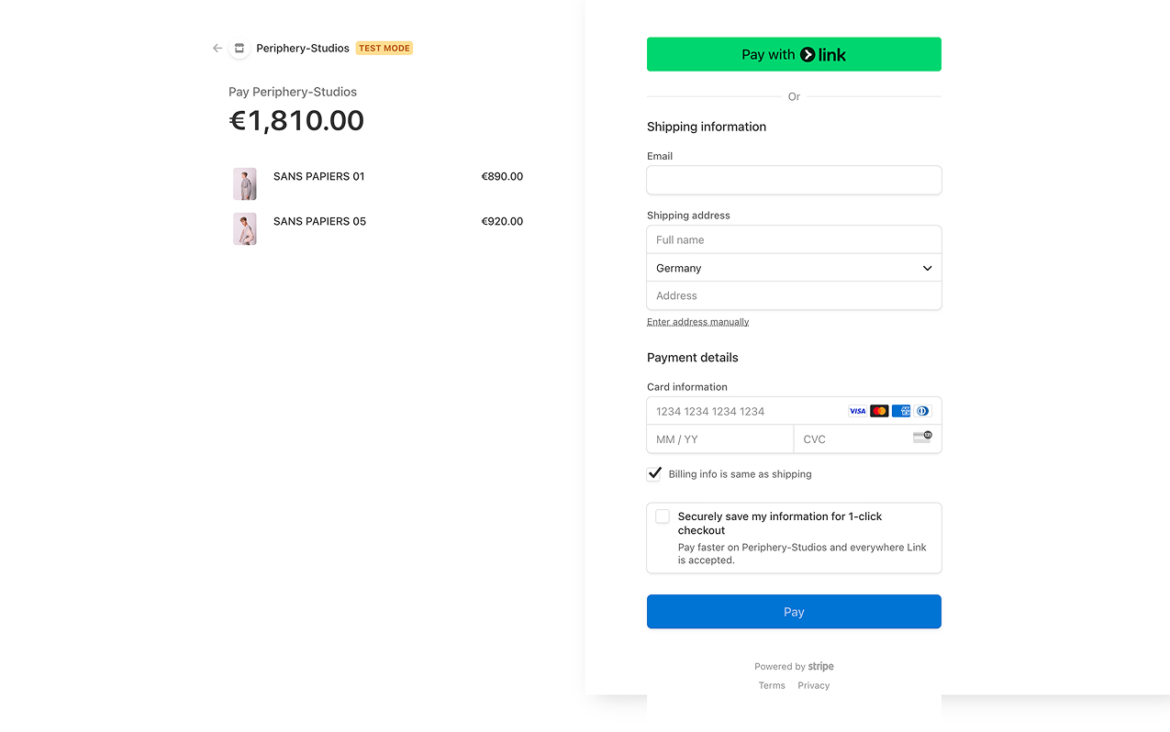Click the blue Pay button
This screenshot has width=1170, height=732.
click(x=794, y=611)
